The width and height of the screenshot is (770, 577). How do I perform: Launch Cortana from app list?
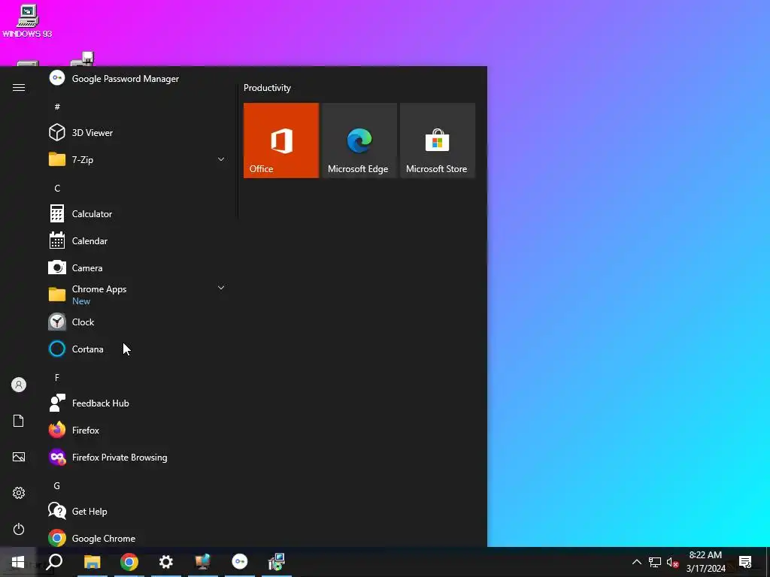tap(138, 349)
